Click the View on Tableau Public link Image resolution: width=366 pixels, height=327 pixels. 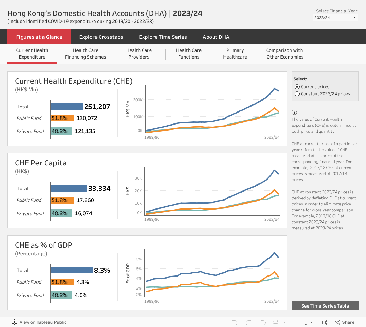[43, 322]
